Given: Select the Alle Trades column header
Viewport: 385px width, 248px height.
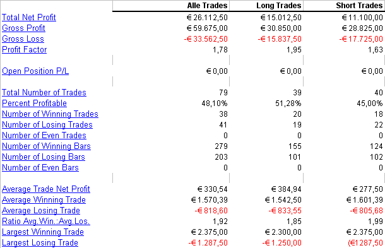Looking at the screenshot, I should click(x=207, y=6).
